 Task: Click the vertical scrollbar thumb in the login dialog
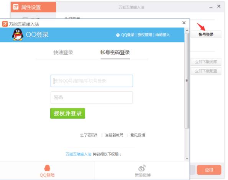click(187, 81)
